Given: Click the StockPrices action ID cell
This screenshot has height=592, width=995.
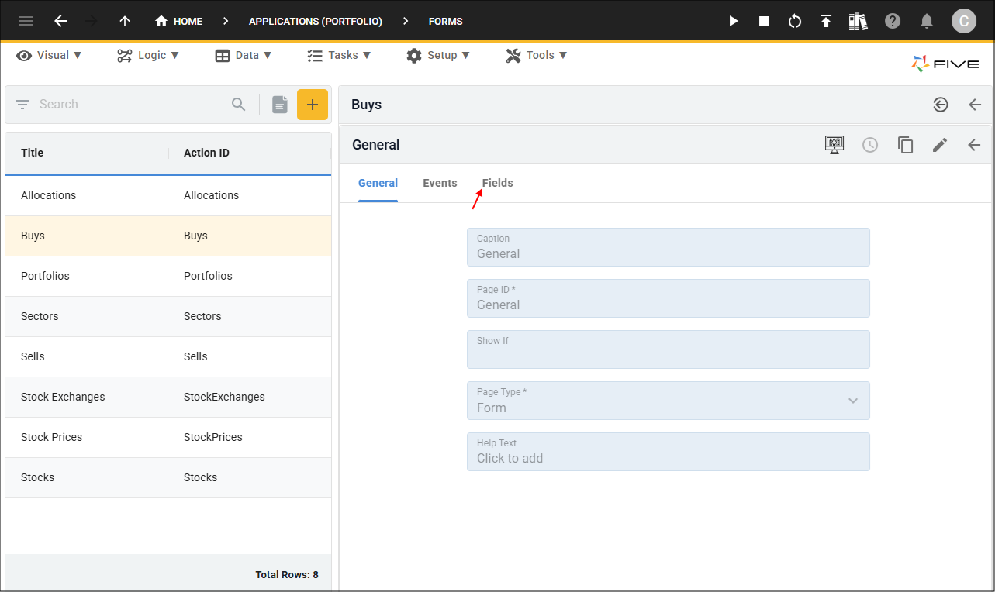Looking at the screenshot, I should (x=213, y=437).
